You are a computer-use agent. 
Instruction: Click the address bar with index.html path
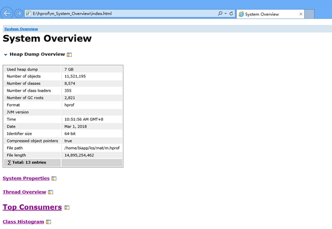click(120, 14)
